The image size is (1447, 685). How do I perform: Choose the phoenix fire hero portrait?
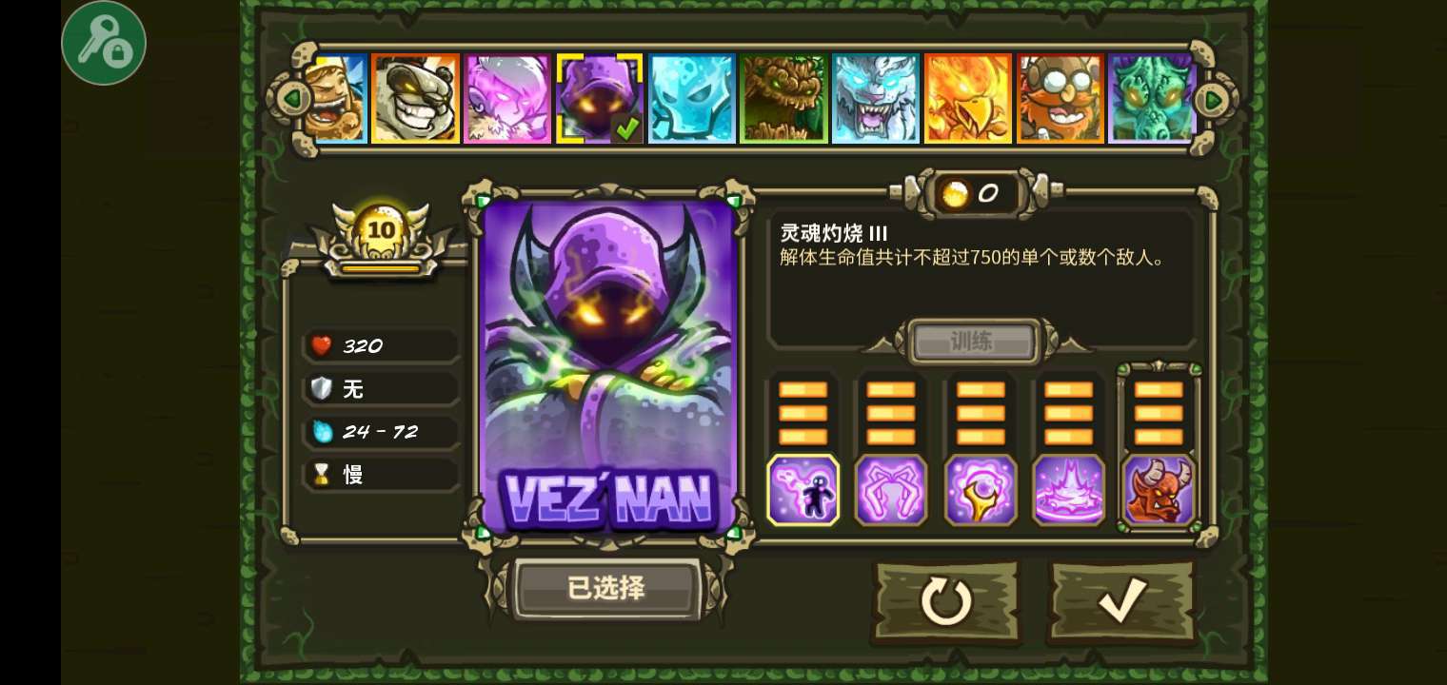pyautogui.click(x=968, y=98)
